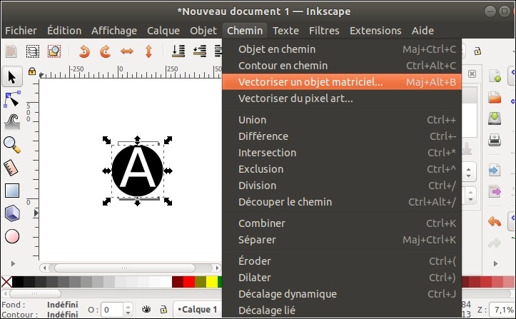The height and width of the screenshot is (319, 516).
Task: Click canvas horizontal scrollbar
Action: tap(125, 268)
